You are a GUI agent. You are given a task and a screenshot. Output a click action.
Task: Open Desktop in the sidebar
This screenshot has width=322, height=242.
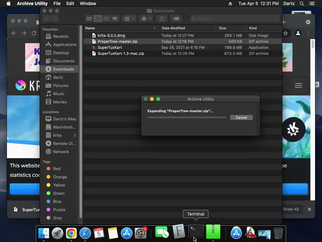59,53
